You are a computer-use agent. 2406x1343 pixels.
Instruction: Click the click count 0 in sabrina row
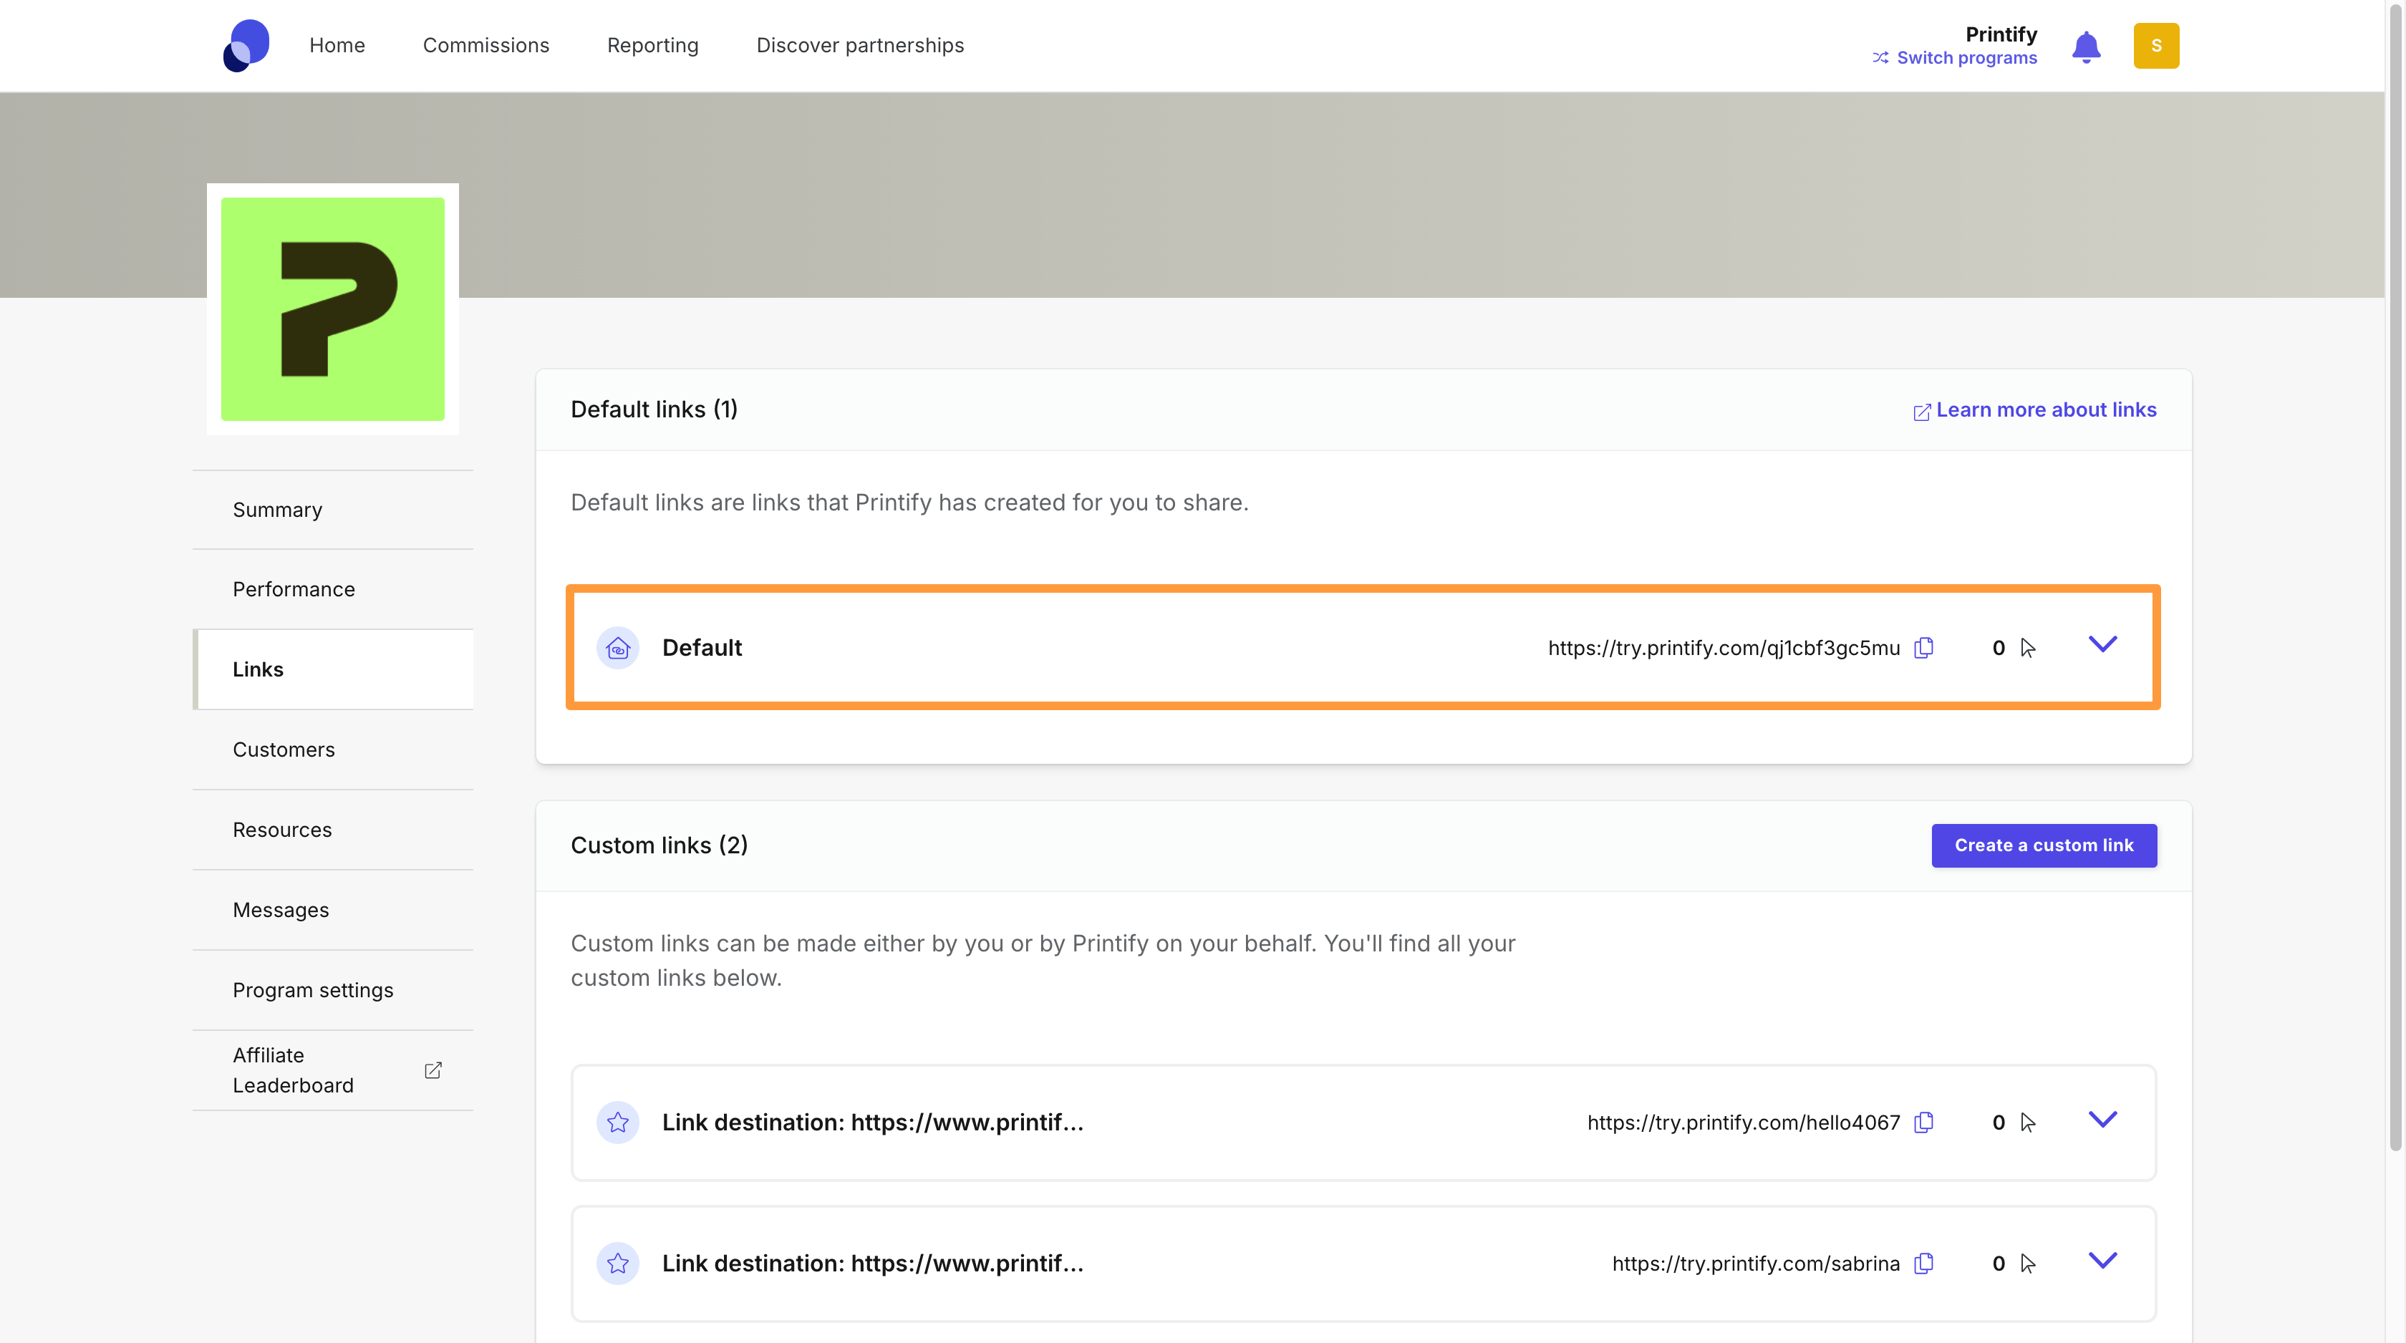click(x=1998, y=1263)
